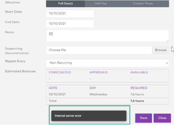Click the resize handle of Notes box
This screenshot has height=125, width=174.
(168, 41)
